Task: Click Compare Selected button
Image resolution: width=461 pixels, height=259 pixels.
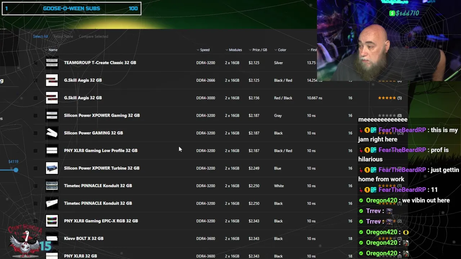Action: coord(93,36)
